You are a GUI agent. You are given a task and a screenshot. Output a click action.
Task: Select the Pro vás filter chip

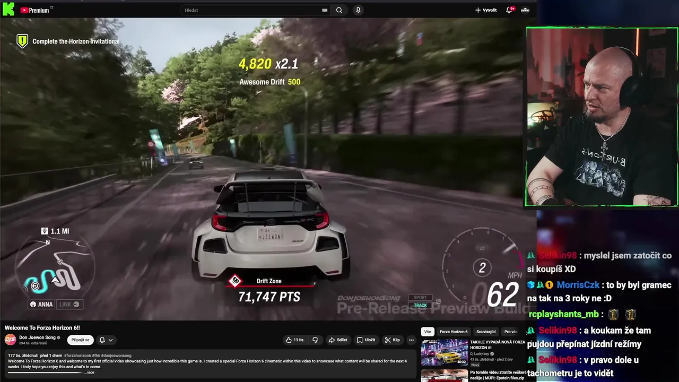[510, 332]
